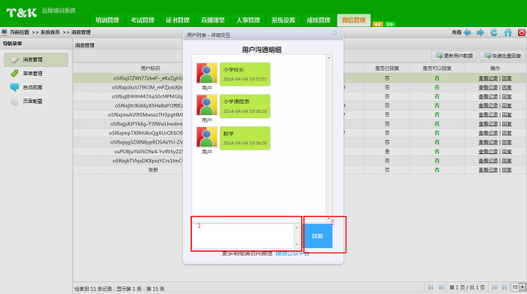Click the reply message text area

tap(243, 236)
